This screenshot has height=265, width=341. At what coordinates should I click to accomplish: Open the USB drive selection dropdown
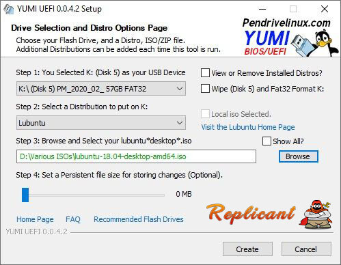point(101,89)
